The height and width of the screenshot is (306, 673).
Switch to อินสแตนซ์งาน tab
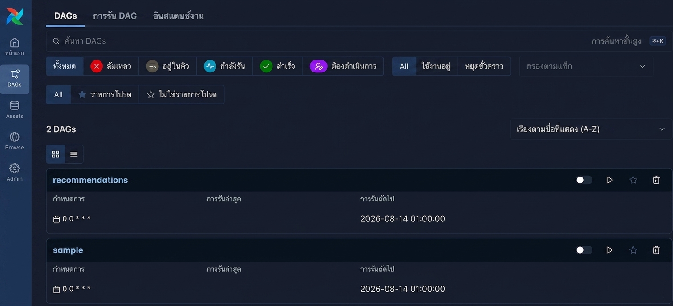tap(178, 16)
